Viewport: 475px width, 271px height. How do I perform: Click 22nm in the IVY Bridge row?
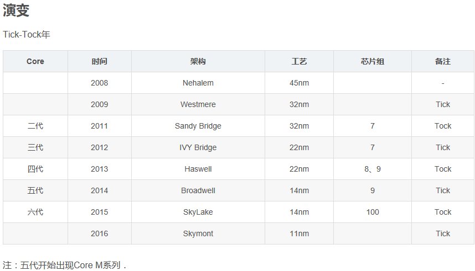[x=299, y=147]
